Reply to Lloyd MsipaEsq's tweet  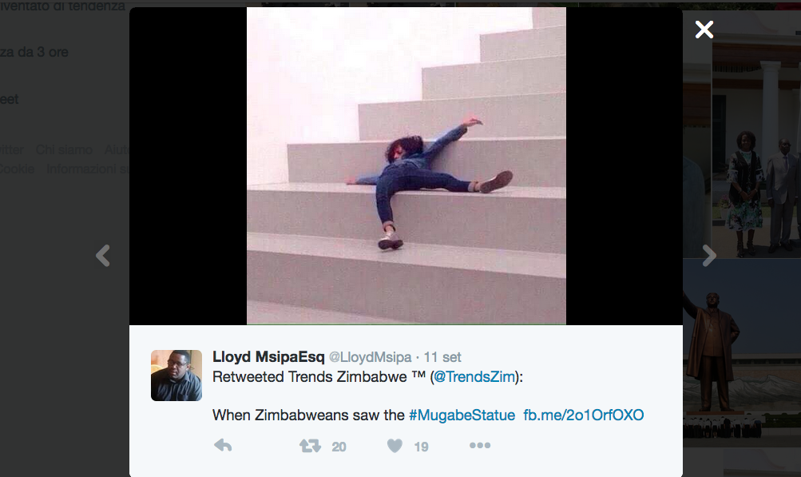(223, 445)
